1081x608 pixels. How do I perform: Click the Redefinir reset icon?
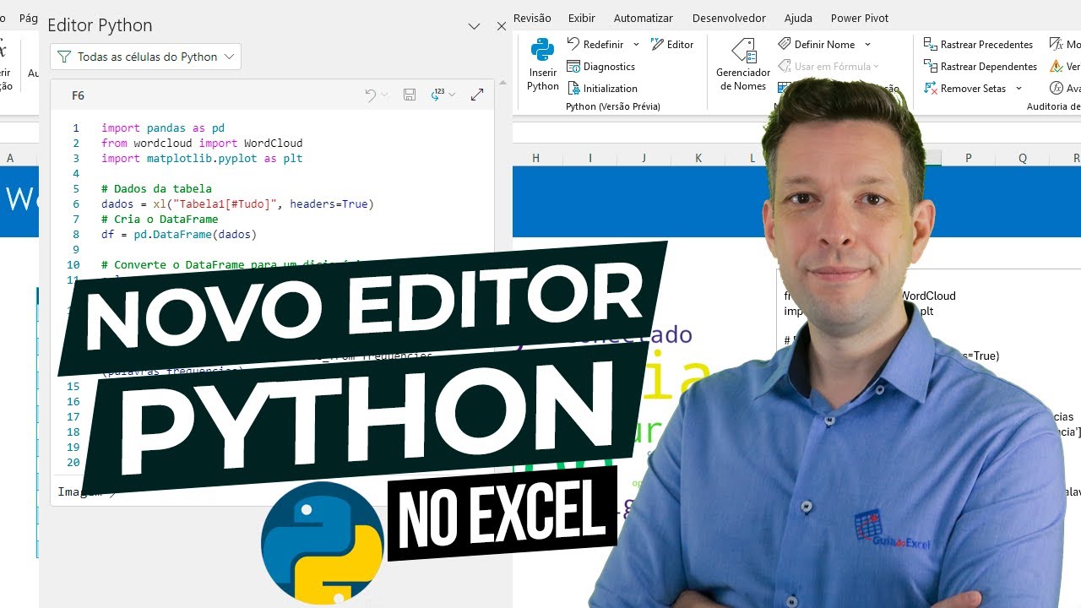click(573, 44)
